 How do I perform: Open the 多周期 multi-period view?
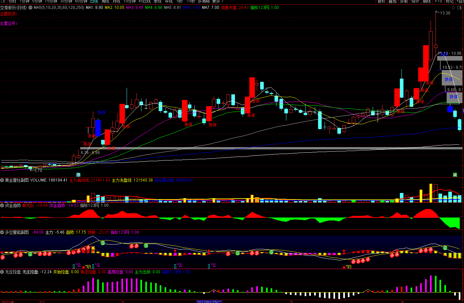point(204,2)
